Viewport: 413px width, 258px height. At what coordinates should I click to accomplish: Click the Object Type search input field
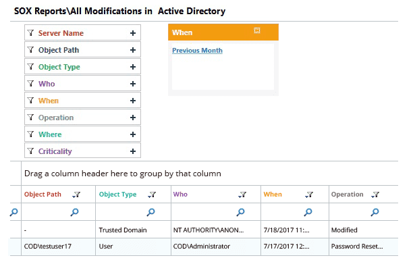133,212
